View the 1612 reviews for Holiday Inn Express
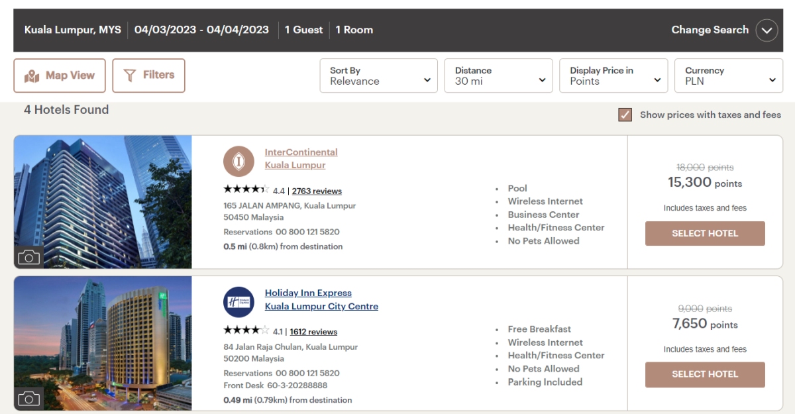Image resolution: width=795 pixels, height=414 pixels. coord(313,332)
